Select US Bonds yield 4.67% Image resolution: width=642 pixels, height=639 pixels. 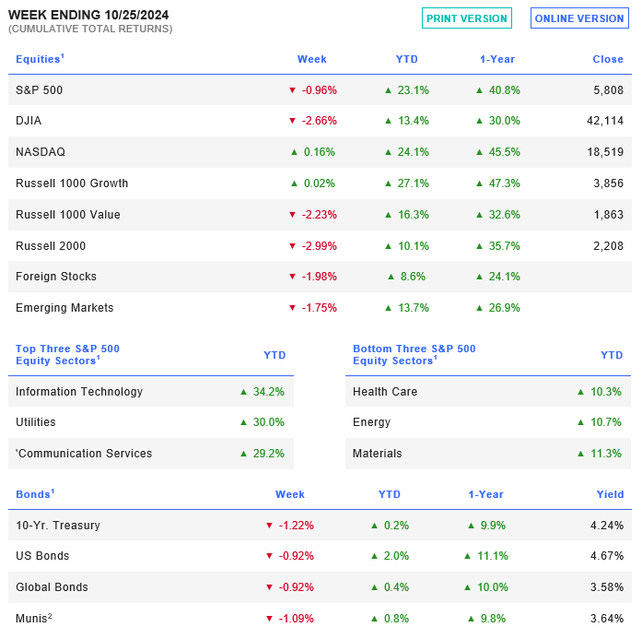[607, 556]
